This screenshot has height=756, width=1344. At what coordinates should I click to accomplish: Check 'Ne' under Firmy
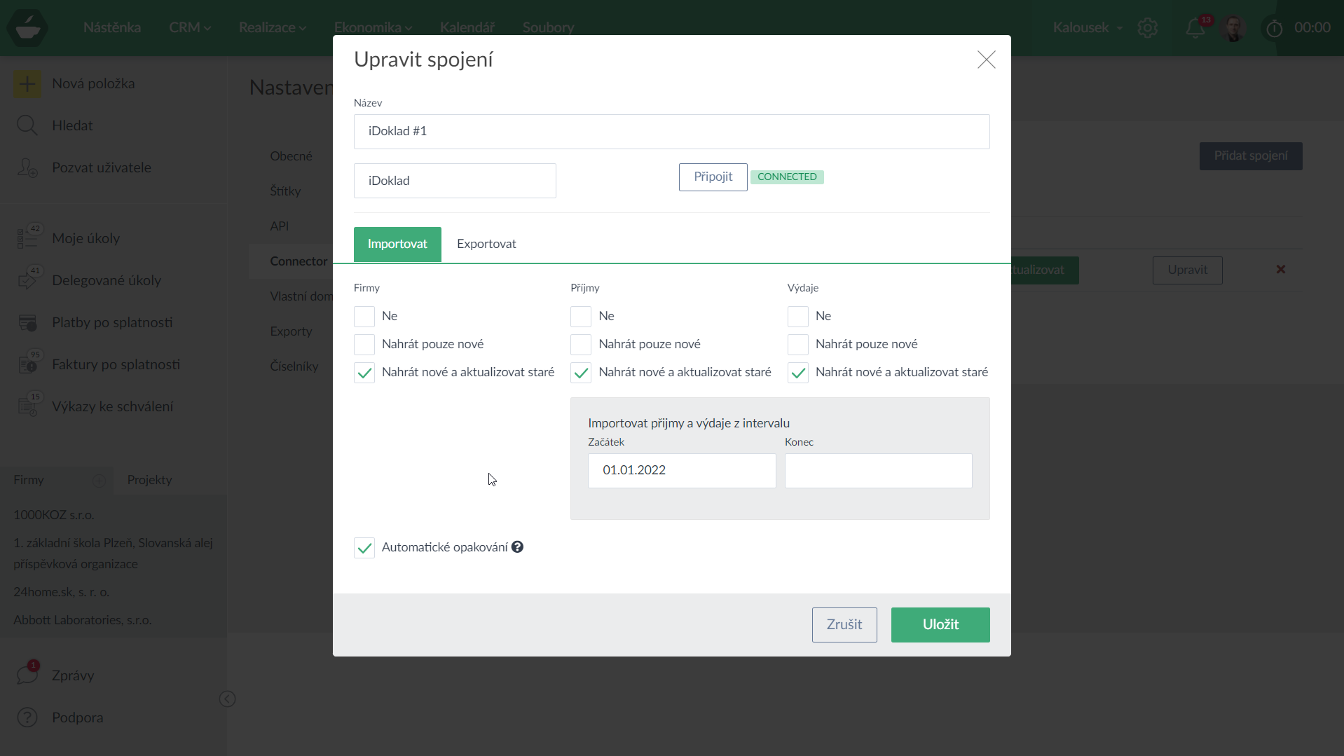coord(364,317)
